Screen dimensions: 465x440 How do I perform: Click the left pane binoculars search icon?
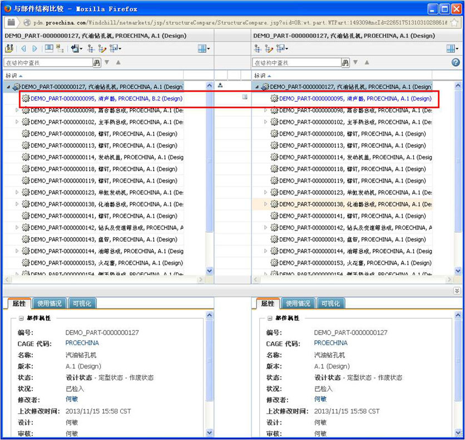point(97,63)
